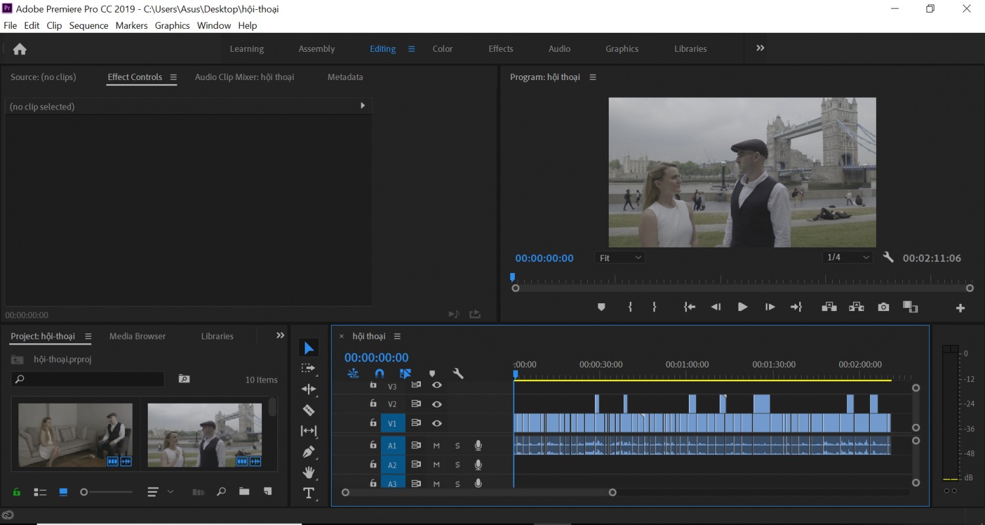Click the Home icon
The height and width of the screenshot is (525, 985).
pos(20,49)
